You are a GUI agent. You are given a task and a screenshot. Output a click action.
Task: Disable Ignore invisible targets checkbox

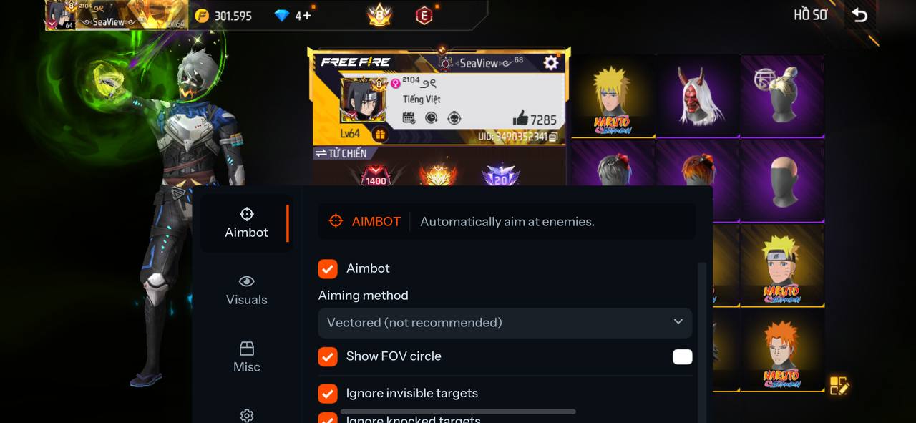click(x=328, y=393)
